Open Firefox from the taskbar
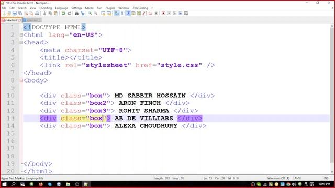335x188 pixels. 41,184
